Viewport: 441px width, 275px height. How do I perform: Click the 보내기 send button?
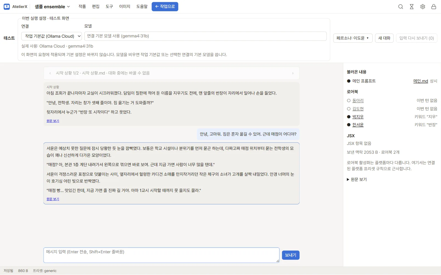coord(291,255)
